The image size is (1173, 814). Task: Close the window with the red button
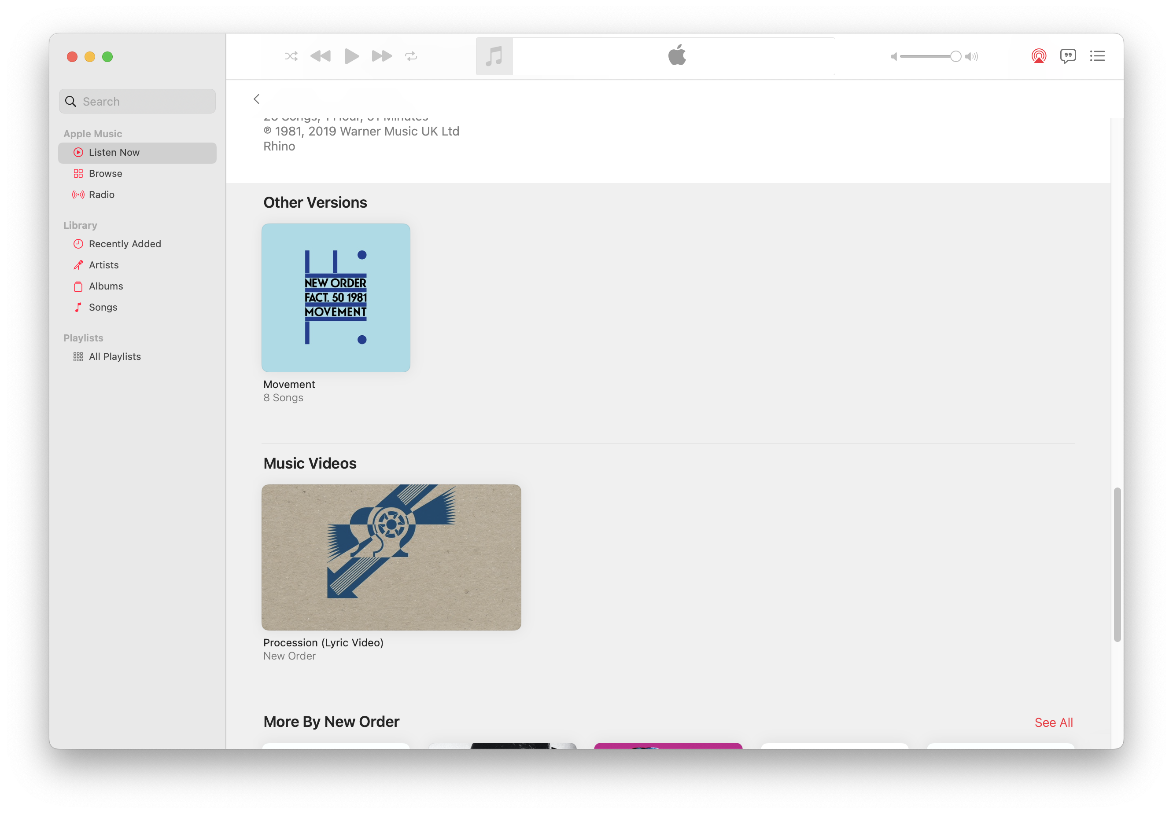tap(73, 57)
